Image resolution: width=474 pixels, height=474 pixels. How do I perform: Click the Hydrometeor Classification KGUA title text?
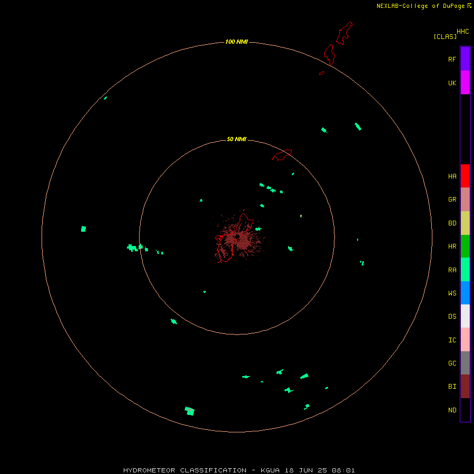pos(239,470)
